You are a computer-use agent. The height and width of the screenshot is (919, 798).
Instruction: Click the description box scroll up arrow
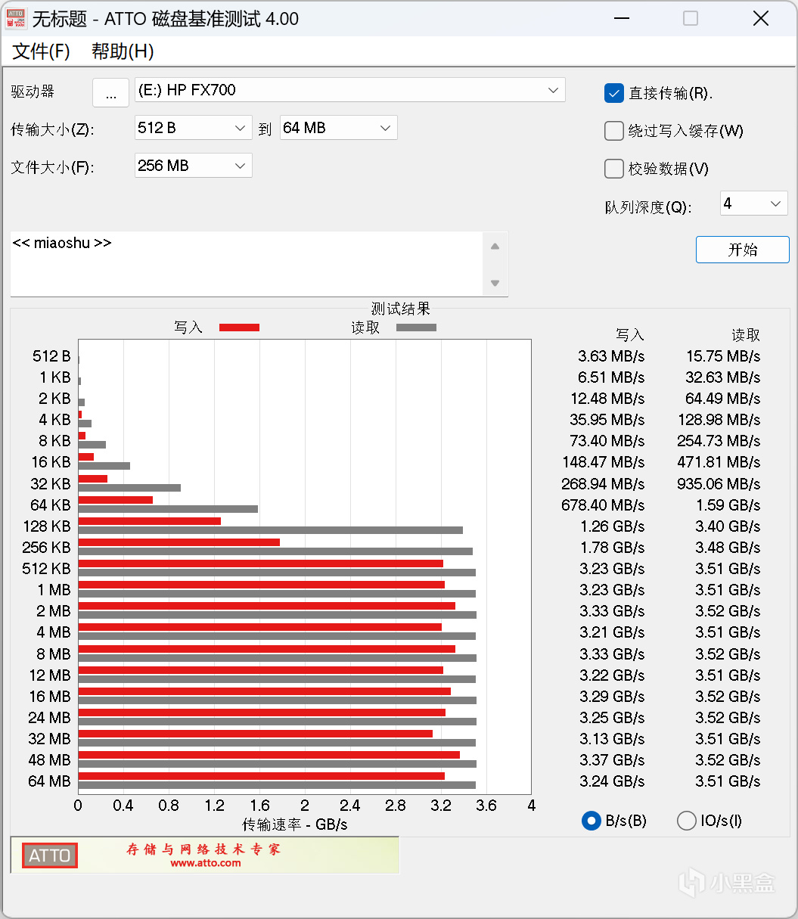tap(495, 246)
